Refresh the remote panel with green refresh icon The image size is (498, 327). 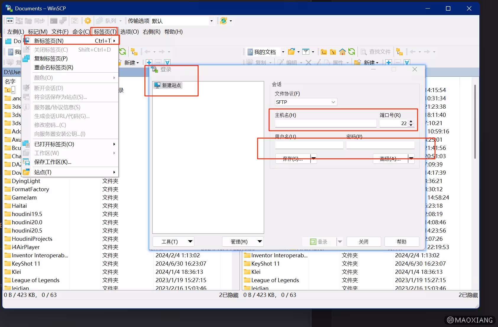pos(352,52)
